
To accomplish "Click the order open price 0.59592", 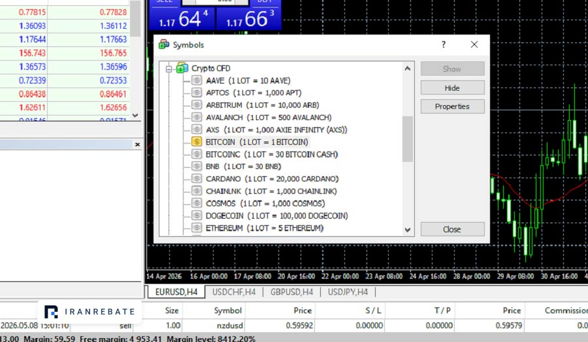I will pyautogui.click(x=299, y=326).
